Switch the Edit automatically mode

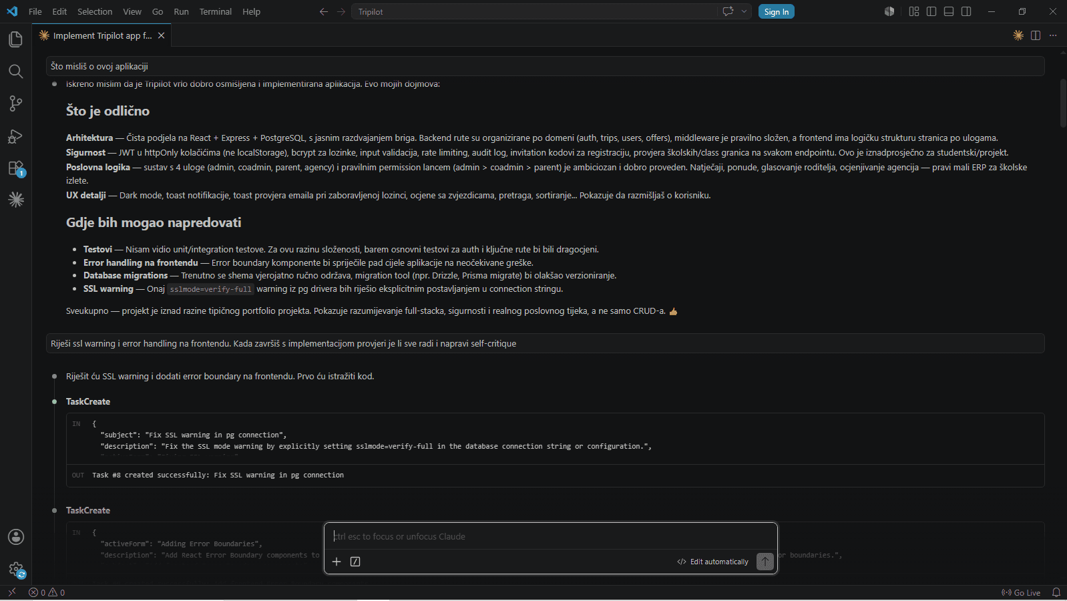(x=712, y=562)
